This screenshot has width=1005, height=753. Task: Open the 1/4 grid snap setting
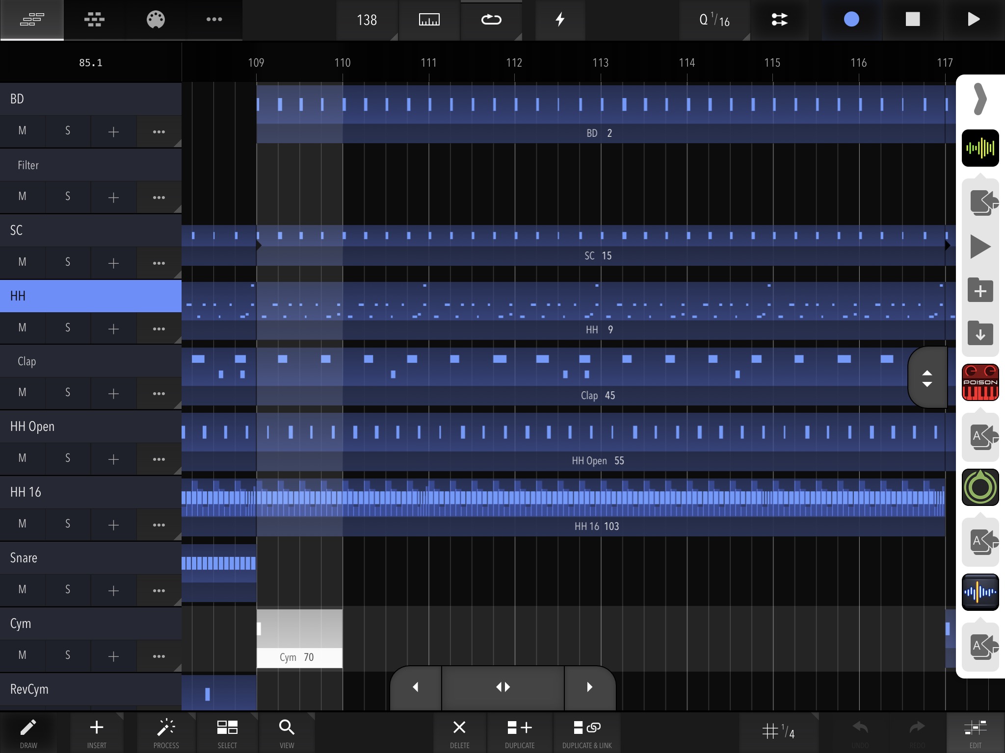pos(779,732)
